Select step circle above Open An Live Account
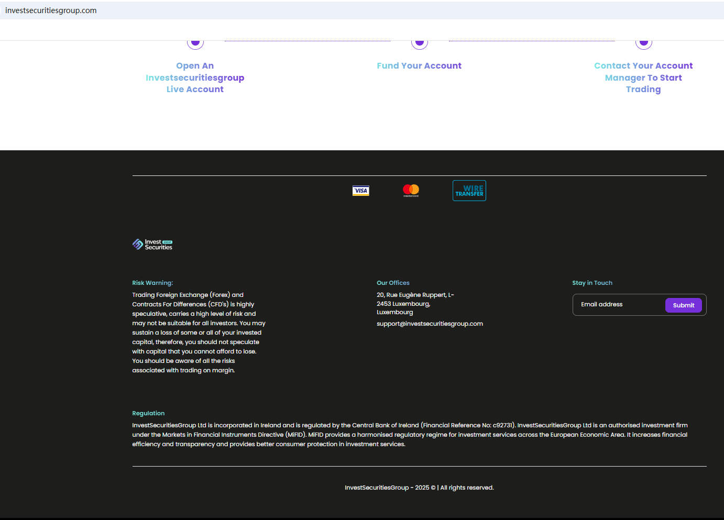The width and height of the screenshot is (724, 520). (195, 43)
